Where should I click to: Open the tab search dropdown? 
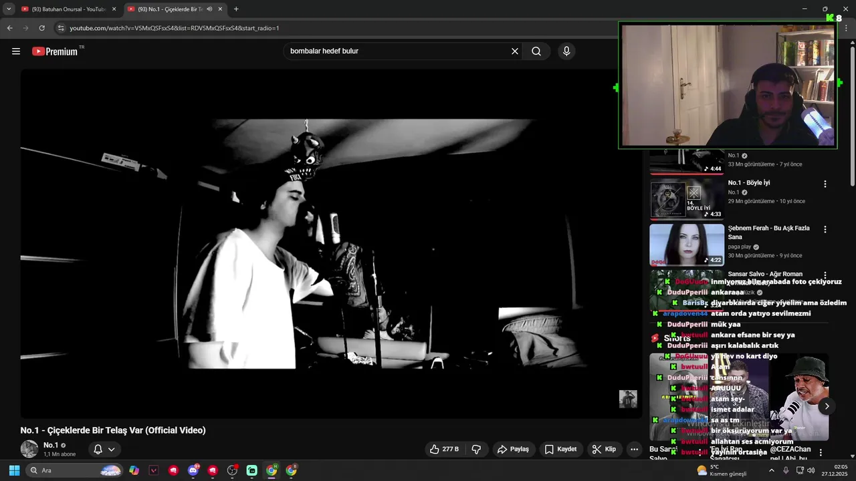click(x=9, y=9)
